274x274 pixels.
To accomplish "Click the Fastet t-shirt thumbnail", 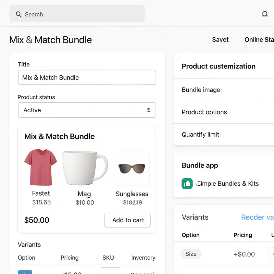I will 41,167.
